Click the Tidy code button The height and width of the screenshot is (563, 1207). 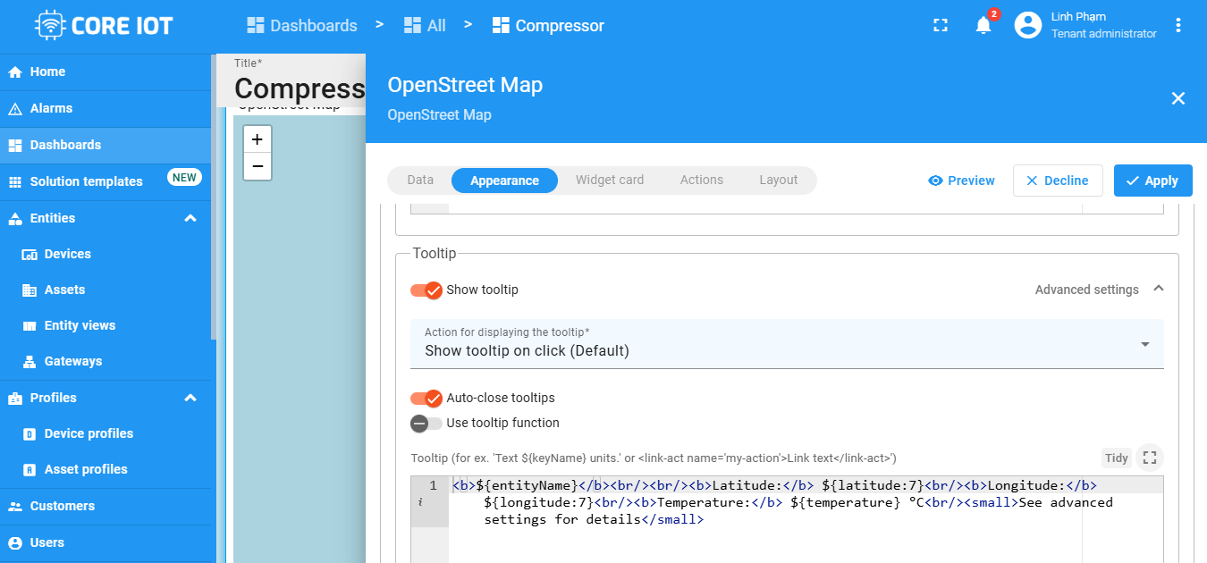point(1116,458)
